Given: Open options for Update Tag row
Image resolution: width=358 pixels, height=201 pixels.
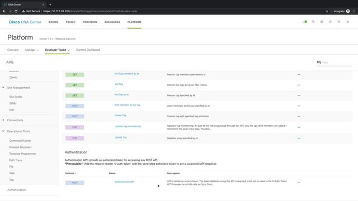Looking at the screenshot, I should click(x=299, y=138).
